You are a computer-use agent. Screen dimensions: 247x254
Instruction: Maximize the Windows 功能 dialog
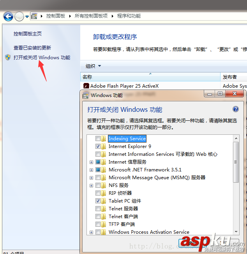pyautogui.click(x=220, y=94)
